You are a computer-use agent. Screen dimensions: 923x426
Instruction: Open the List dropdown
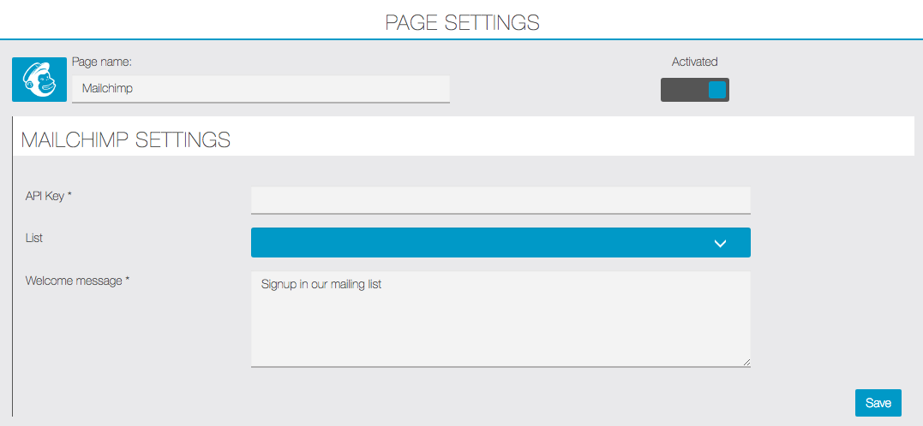point(500,243)
